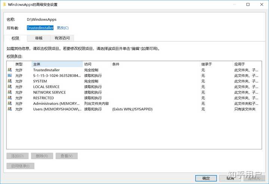Select the SYSTEM principal row
269x184 pixels.
coord(134,81)
